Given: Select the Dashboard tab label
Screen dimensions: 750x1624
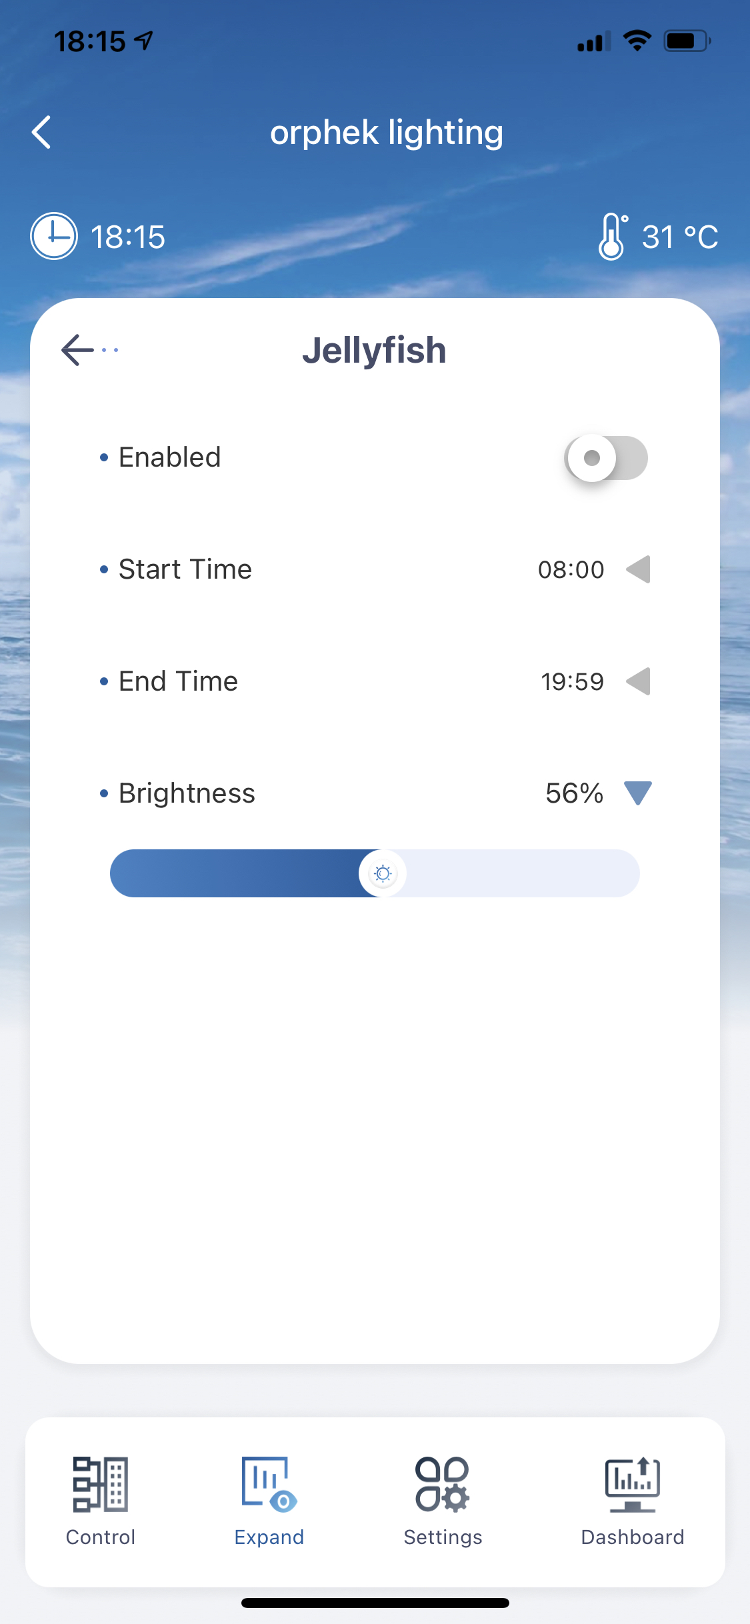Looking at the screenshot, I should point(633,1537).
